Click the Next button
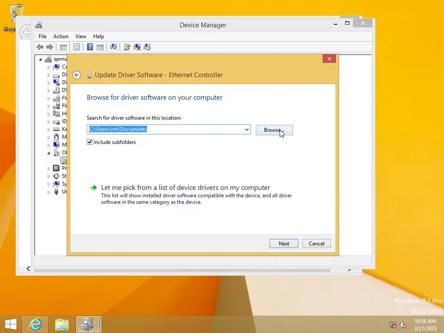 (284, 244)
